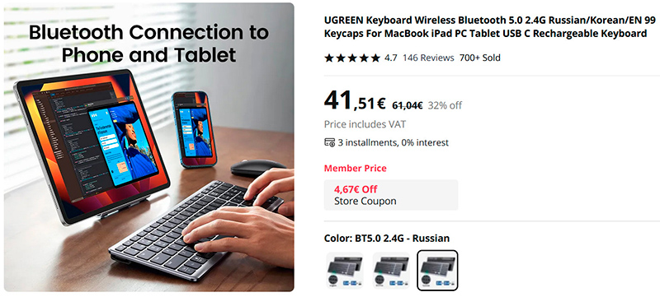
Task: Click the five-star rating icons
Action: click(x=352, y=58)
